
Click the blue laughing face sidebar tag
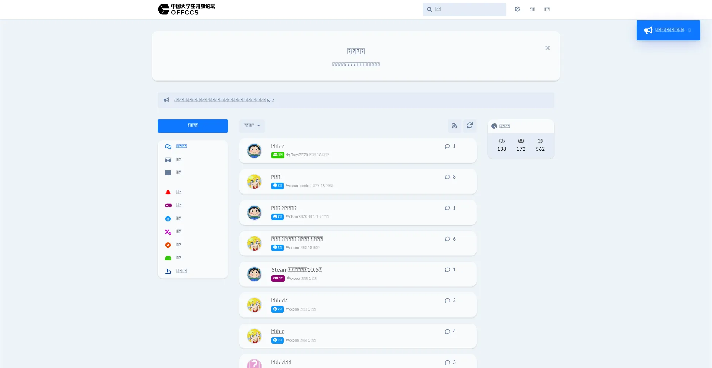point(173,219)
